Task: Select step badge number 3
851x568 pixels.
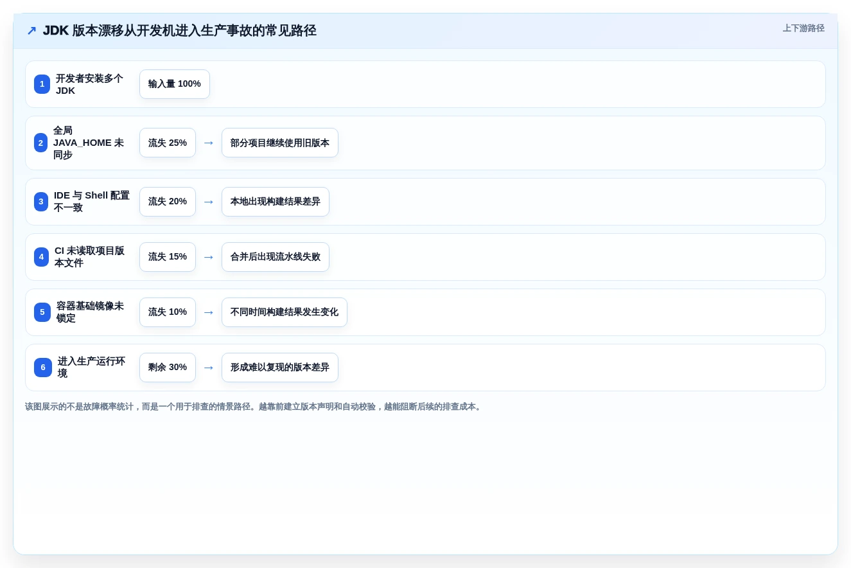Action: coord(41,202)
